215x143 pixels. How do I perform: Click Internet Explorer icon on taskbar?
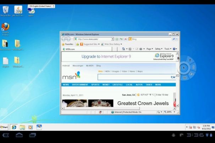[x=14, y=127]
